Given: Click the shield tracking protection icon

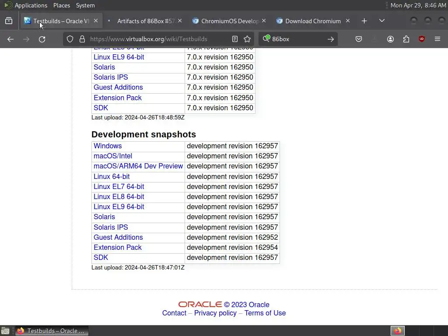Looking at the screenshot, I should 70,39.
